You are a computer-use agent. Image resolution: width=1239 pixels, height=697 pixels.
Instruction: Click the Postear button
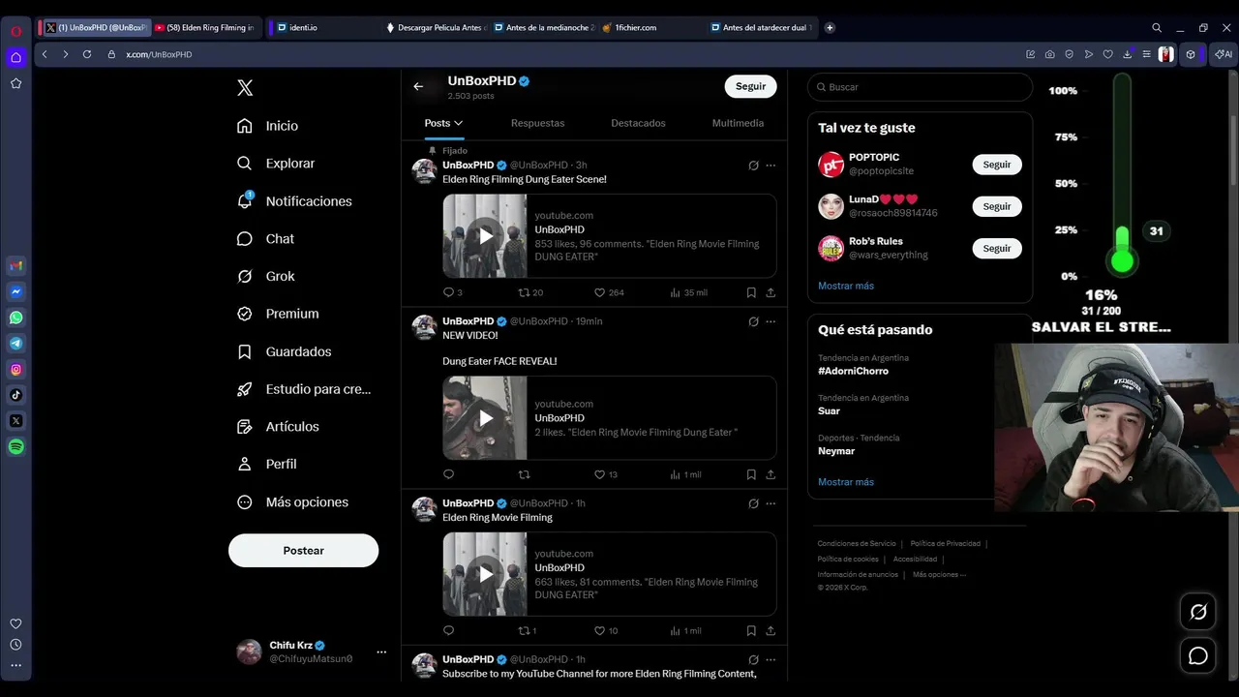coord(303,550)
